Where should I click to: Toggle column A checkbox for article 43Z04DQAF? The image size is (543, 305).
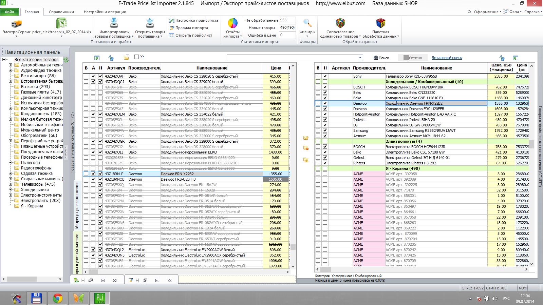pos(93,76)
